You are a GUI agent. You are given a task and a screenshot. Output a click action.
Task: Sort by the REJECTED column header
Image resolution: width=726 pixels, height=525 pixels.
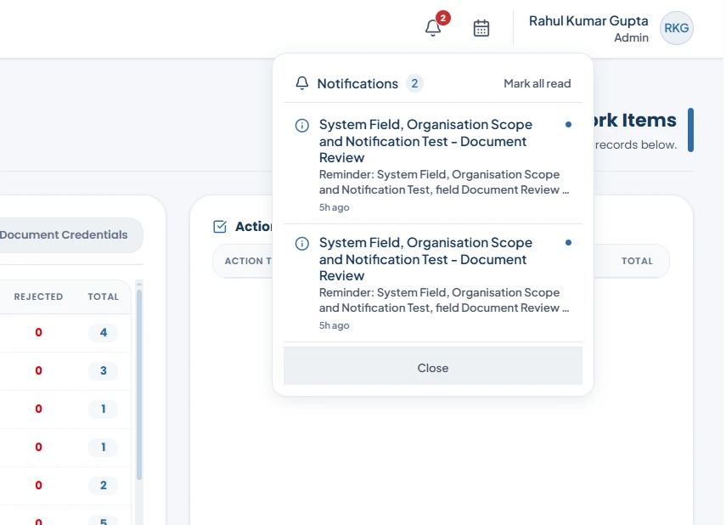click(x=38, y=296)
